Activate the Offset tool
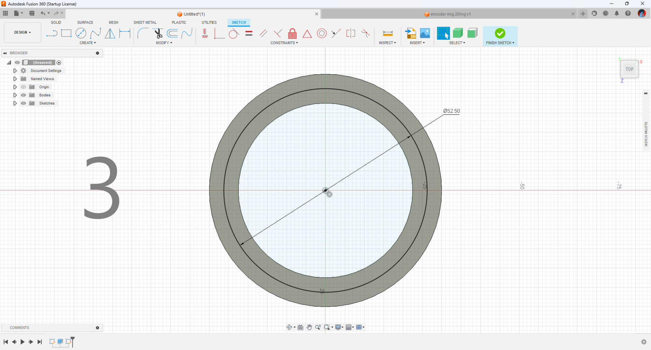The height and width of the screenshot is (350, 651). 173,33
